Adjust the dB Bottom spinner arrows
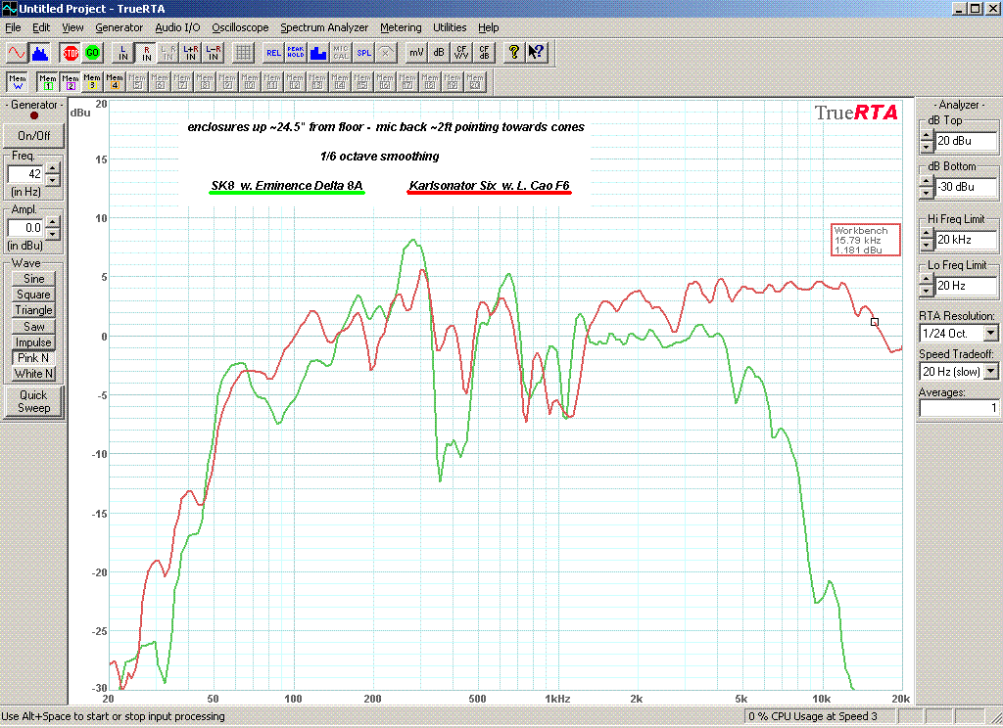Viewport: 1003px width, 728px height. coord(927,187)
